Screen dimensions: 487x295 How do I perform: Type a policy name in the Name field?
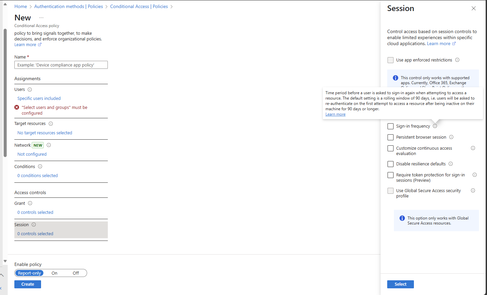61,64
